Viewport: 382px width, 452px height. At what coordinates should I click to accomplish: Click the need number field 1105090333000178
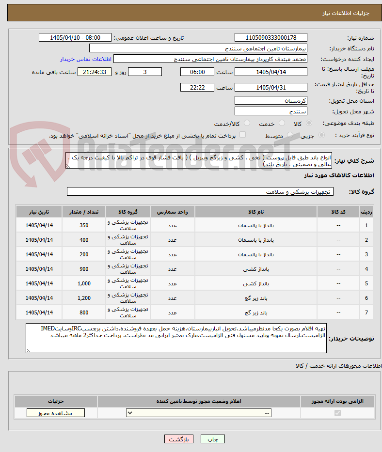pyautogui.click(x=271, y=37)
